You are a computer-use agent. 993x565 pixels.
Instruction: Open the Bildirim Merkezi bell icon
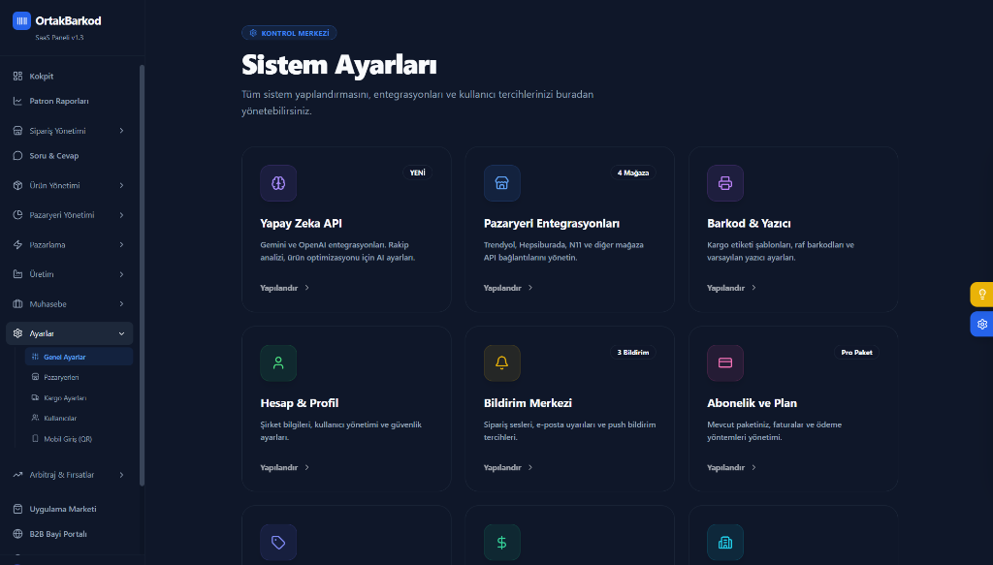coord(501,361)
